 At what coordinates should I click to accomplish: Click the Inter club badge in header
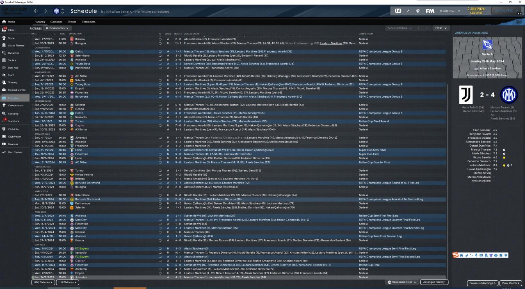click(x=56, y=11)
